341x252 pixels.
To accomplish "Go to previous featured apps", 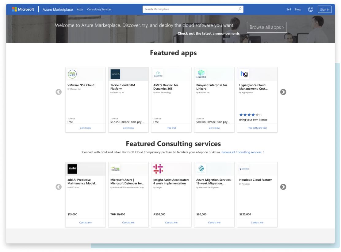I will 59,92.
